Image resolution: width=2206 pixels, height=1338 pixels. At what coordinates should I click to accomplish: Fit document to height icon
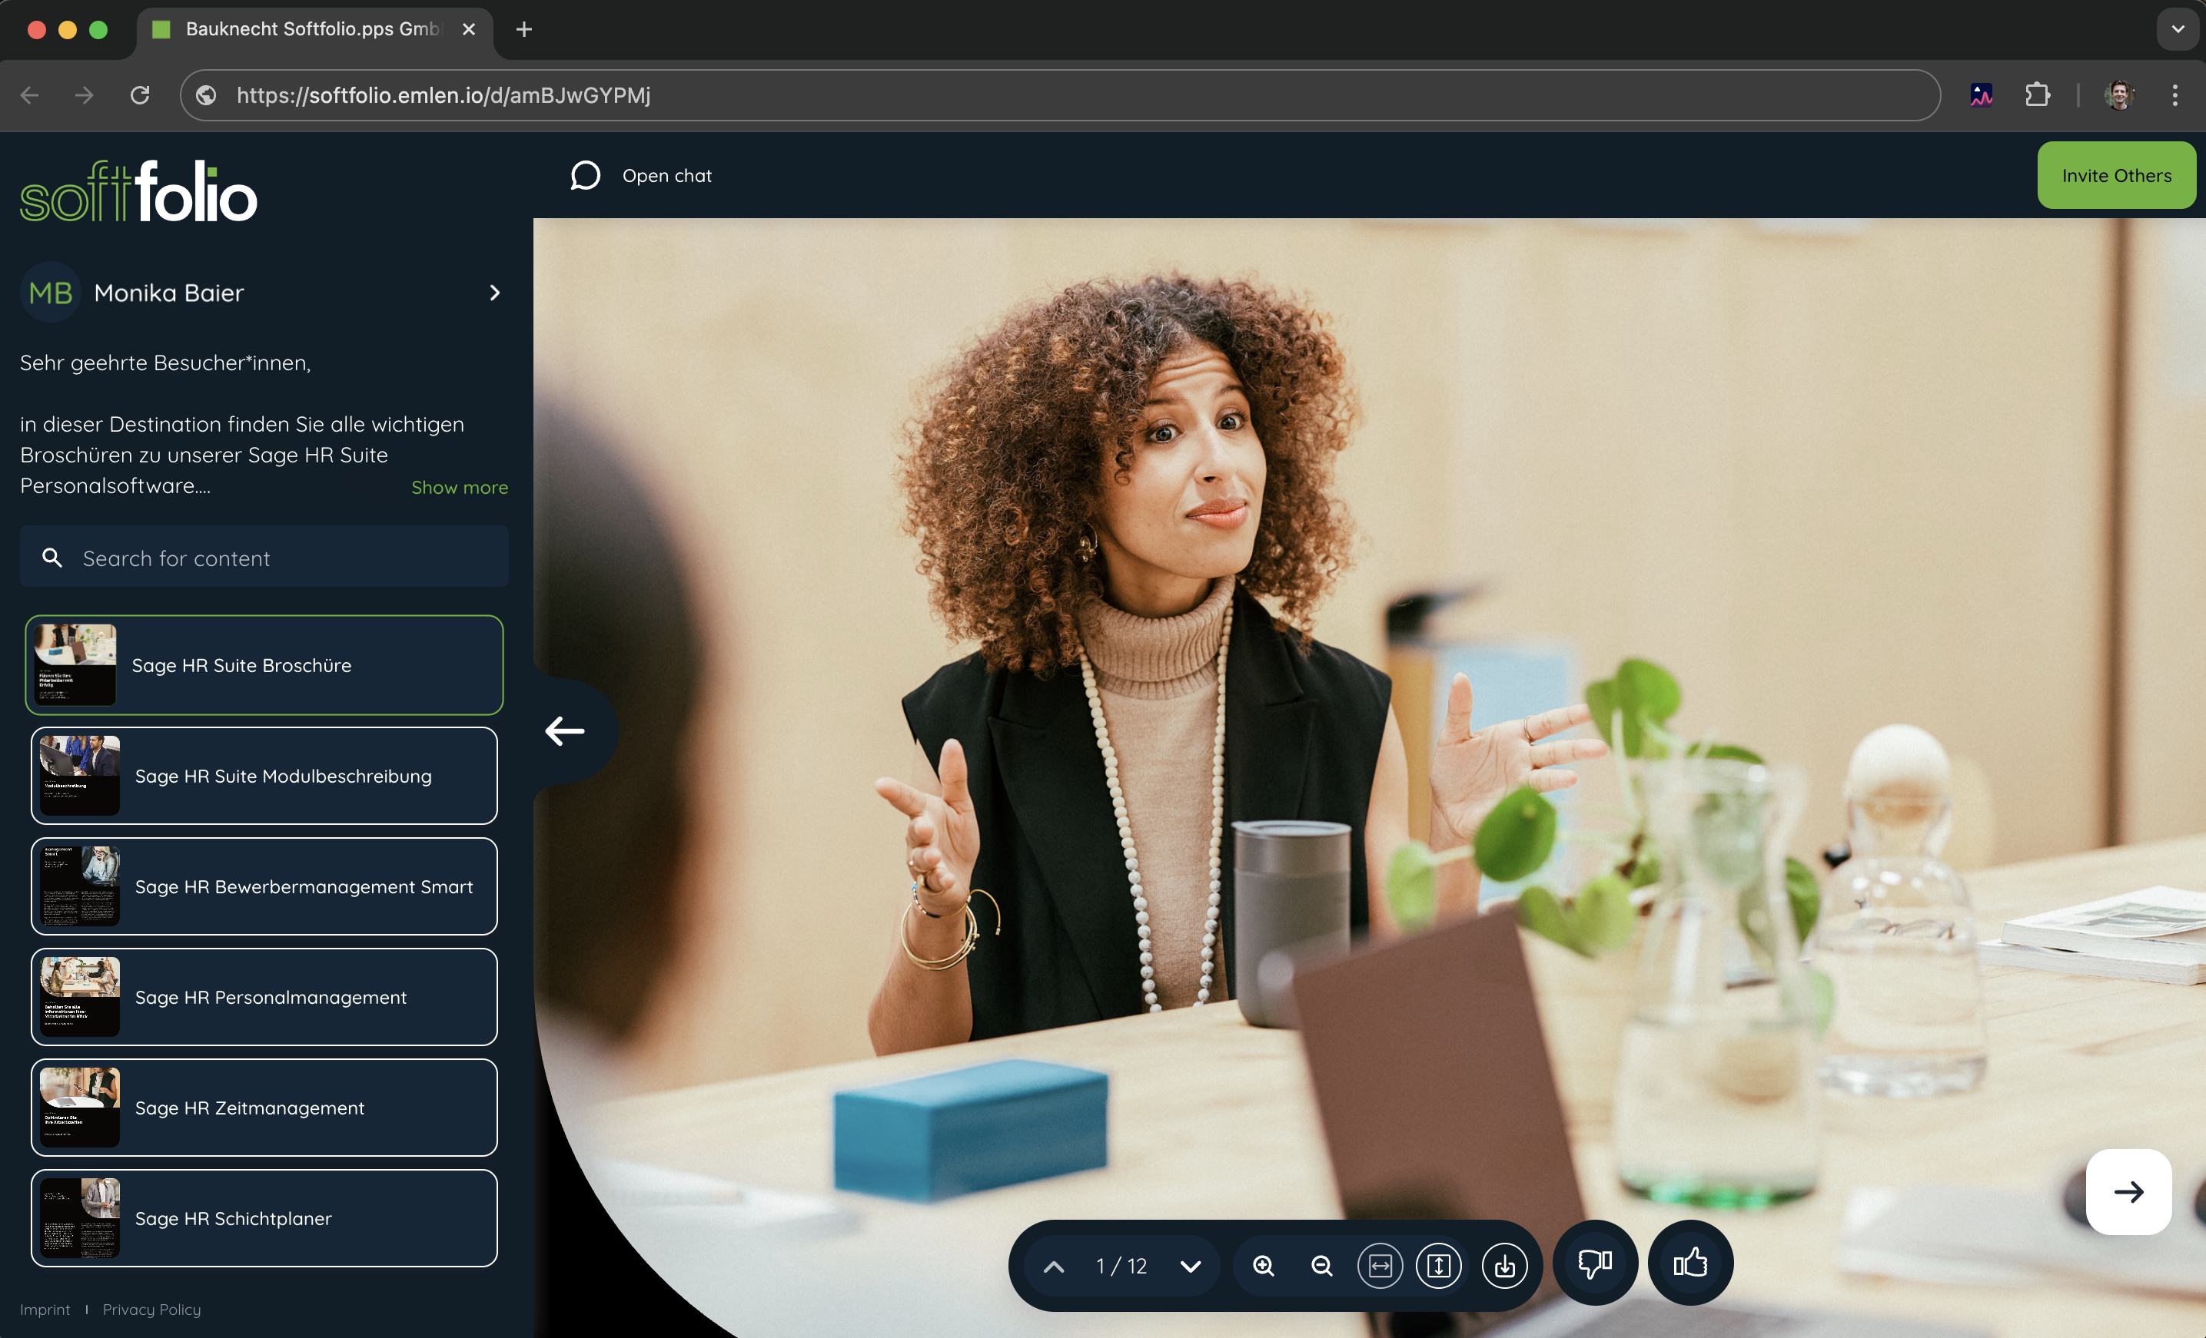tap(1438, 1266)
